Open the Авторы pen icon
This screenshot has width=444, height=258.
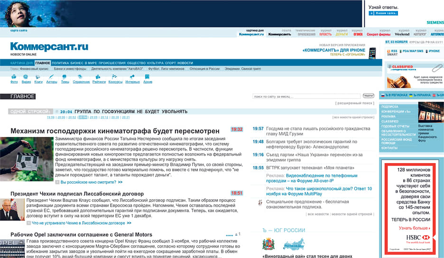coord(51,77)
